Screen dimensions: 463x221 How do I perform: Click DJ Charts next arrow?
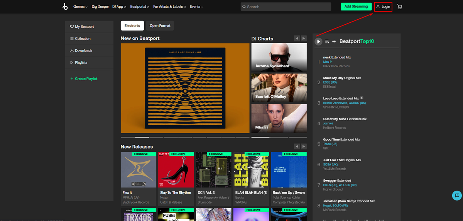click(304, 39)
